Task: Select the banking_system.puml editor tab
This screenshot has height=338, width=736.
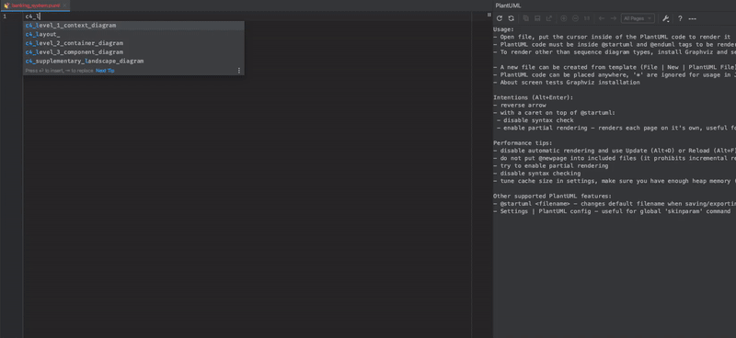Action: [x=35, y=6]
